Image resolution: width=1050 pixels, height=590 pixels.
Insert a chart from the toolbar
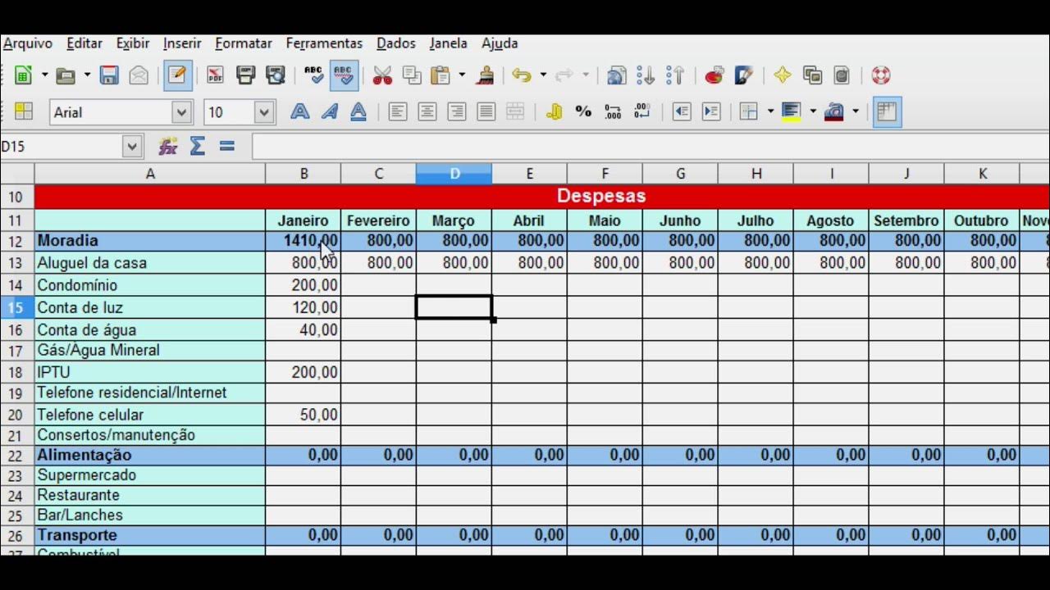(714, 75)
